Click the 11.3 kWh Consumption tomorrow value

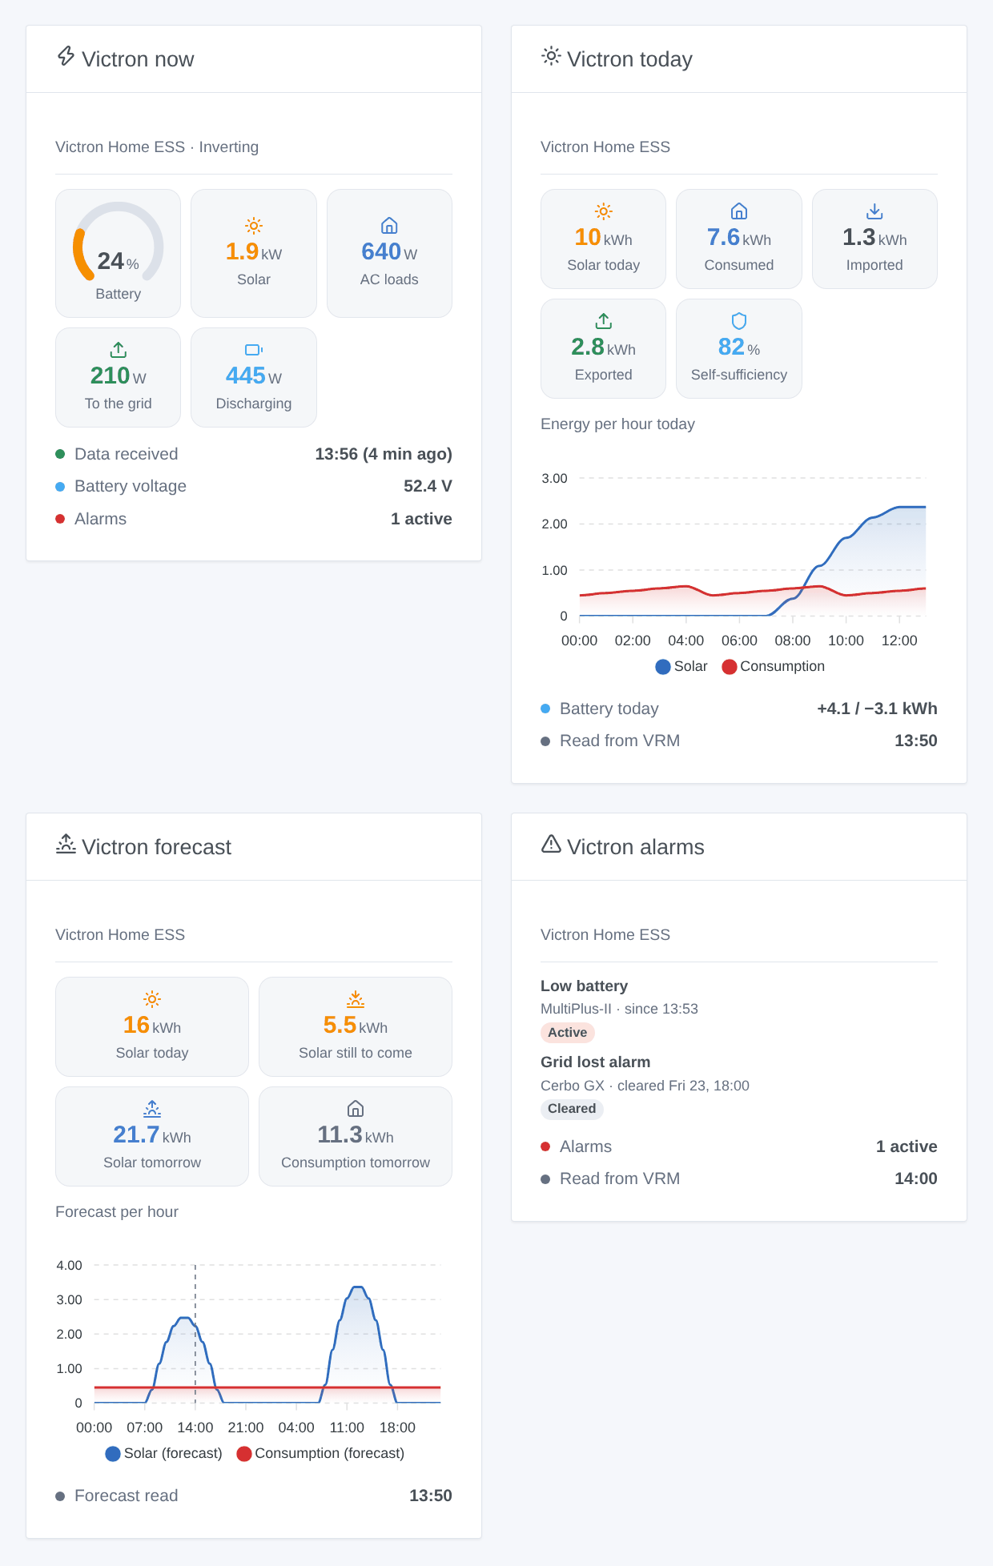pos(356,1134)
